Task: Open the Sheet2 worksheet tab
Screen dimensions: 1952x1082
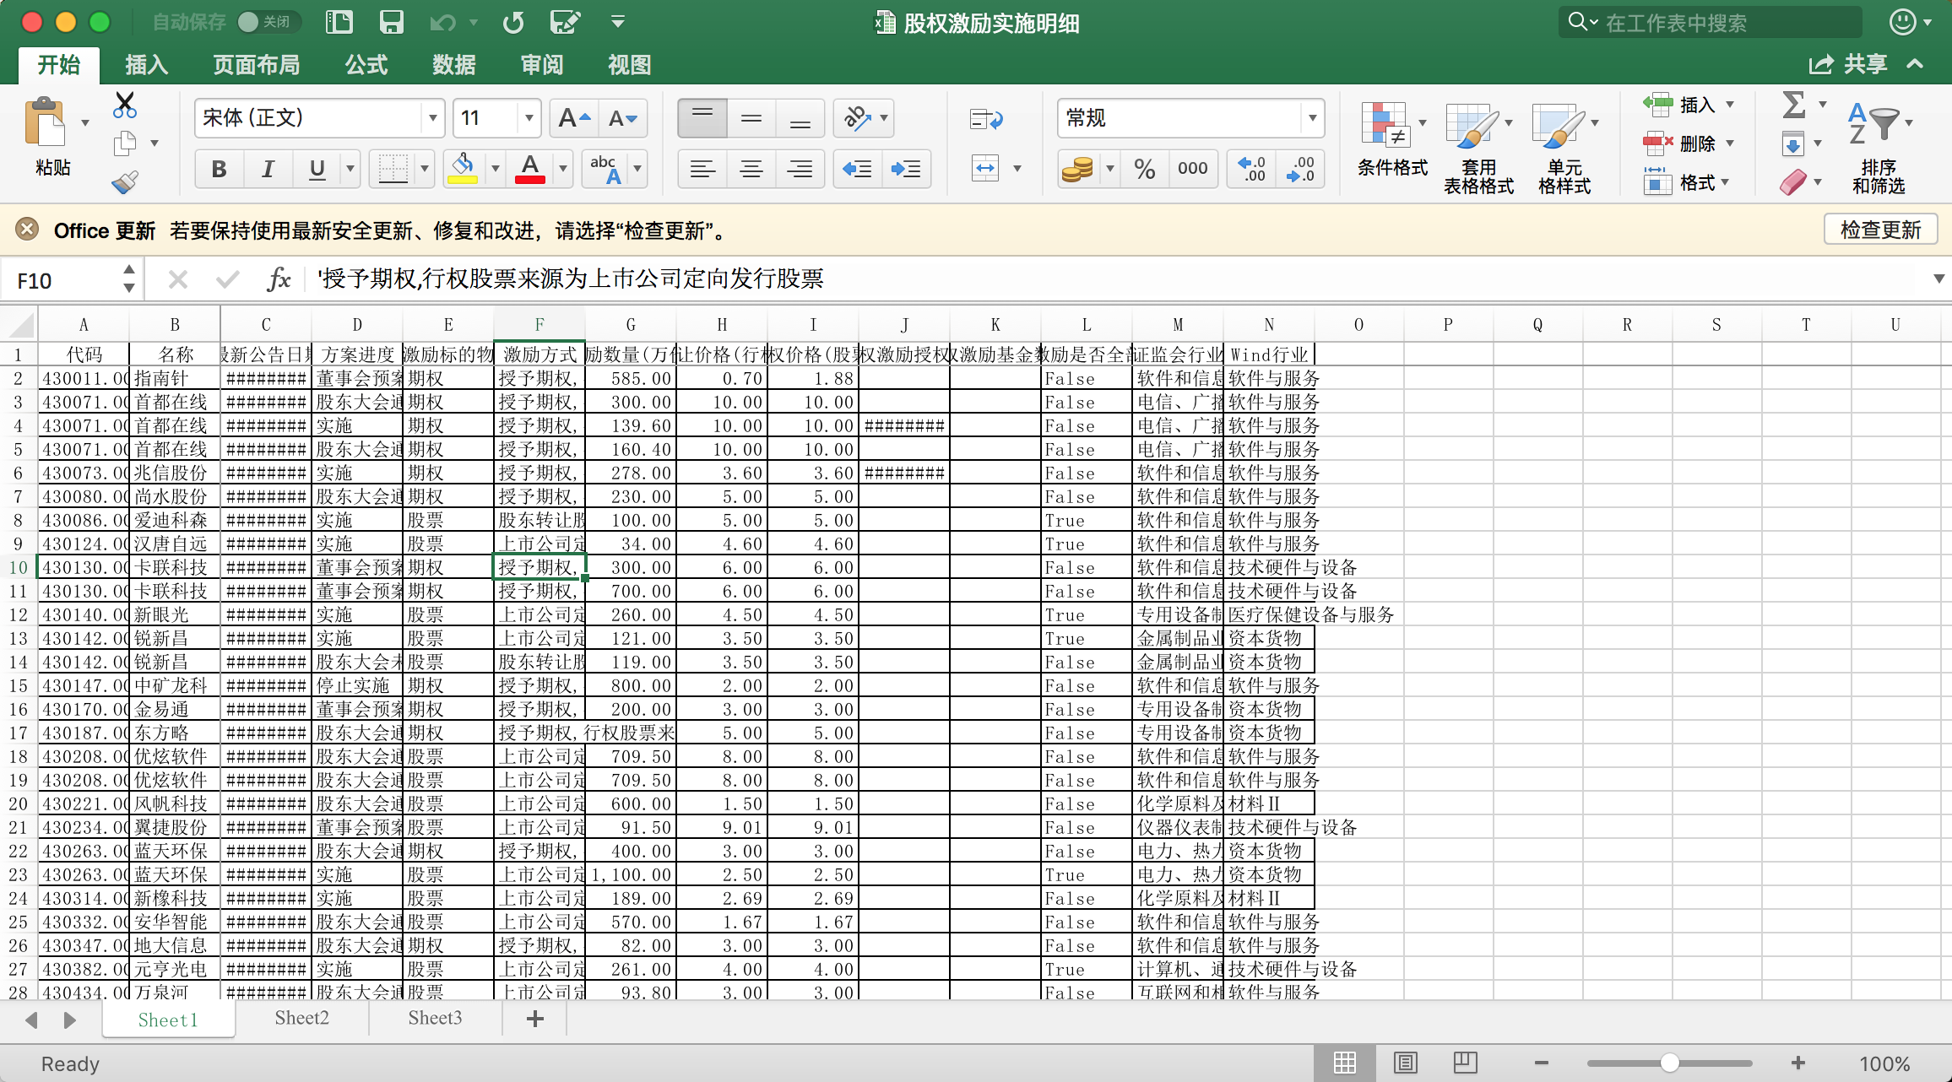Action: pos(301,1018)
